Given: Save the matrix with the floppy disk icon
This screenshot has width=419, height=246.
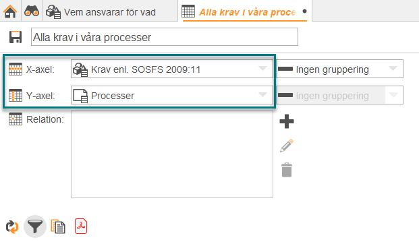Looking at the screenshot, I should (16, 37).
